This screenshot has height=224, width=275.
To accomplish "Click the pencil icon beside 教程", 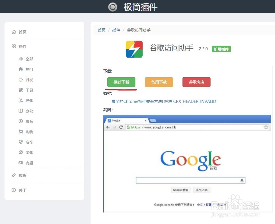I will click(14, 175).
